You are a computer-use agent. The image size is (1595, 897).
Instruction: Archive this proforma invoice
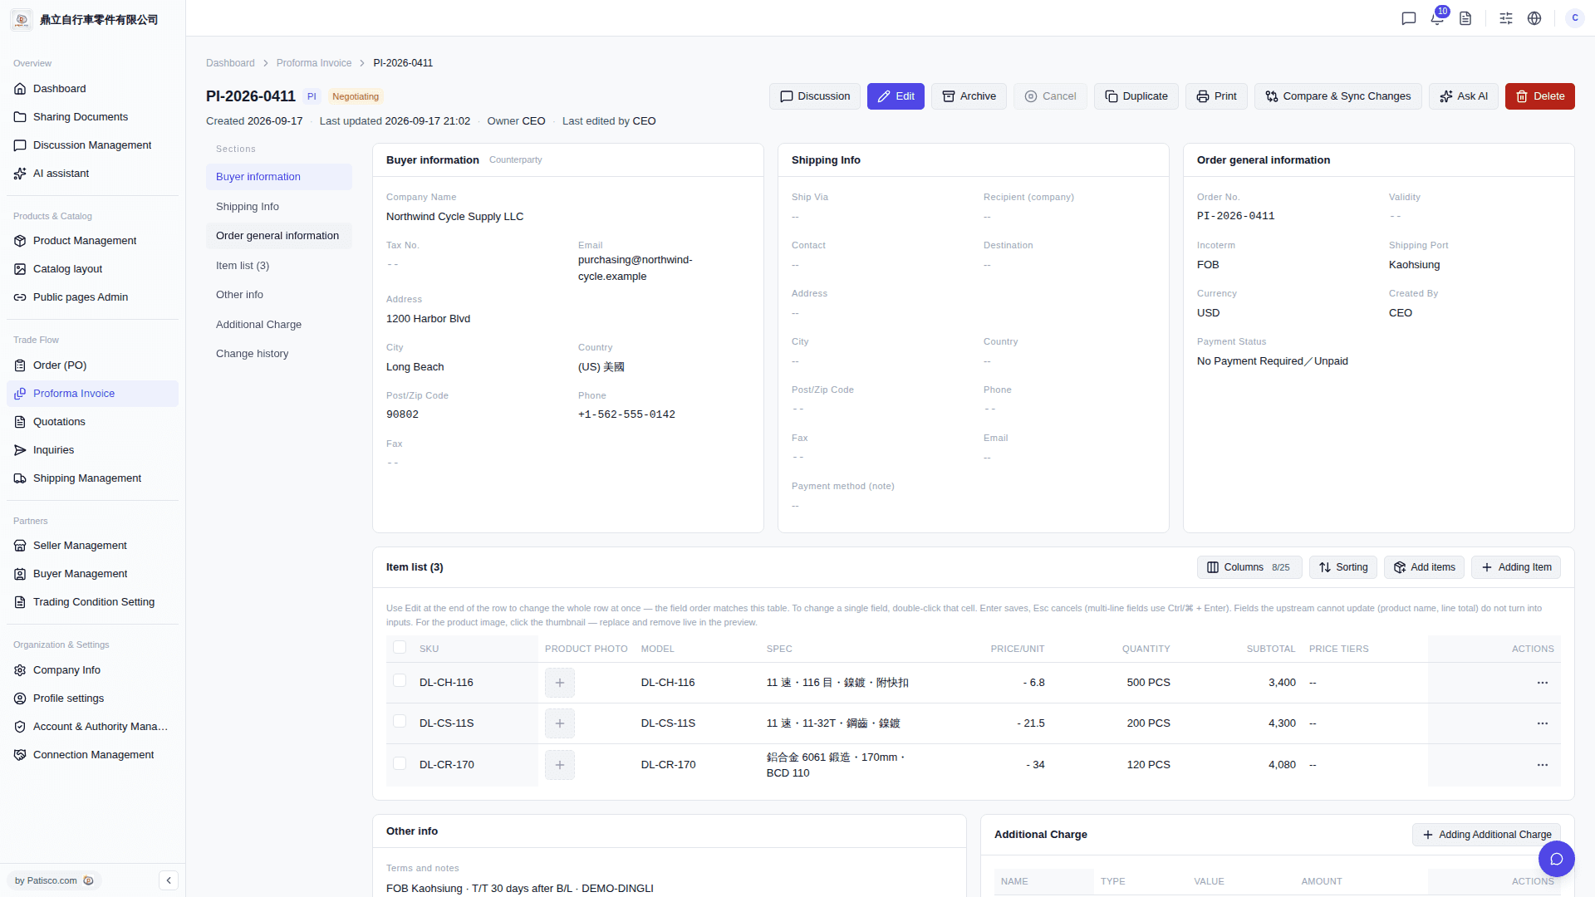(x=969, y=96)
